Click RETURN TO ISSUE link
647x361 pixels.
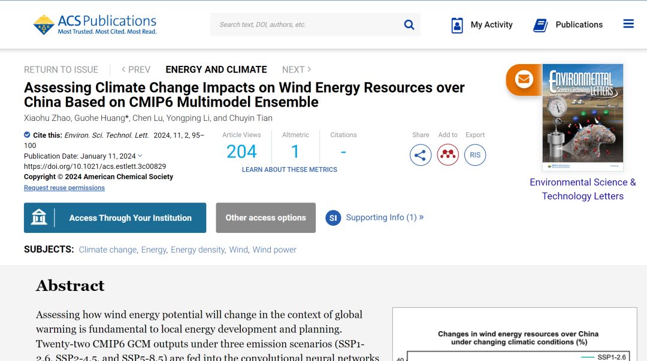(x=61, y=69)
